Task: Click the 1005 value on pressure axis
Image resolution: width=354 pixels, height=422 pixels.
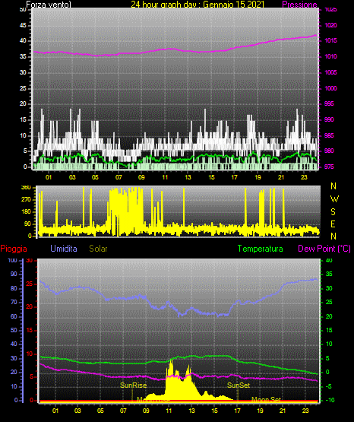Action: coord(330,72)
